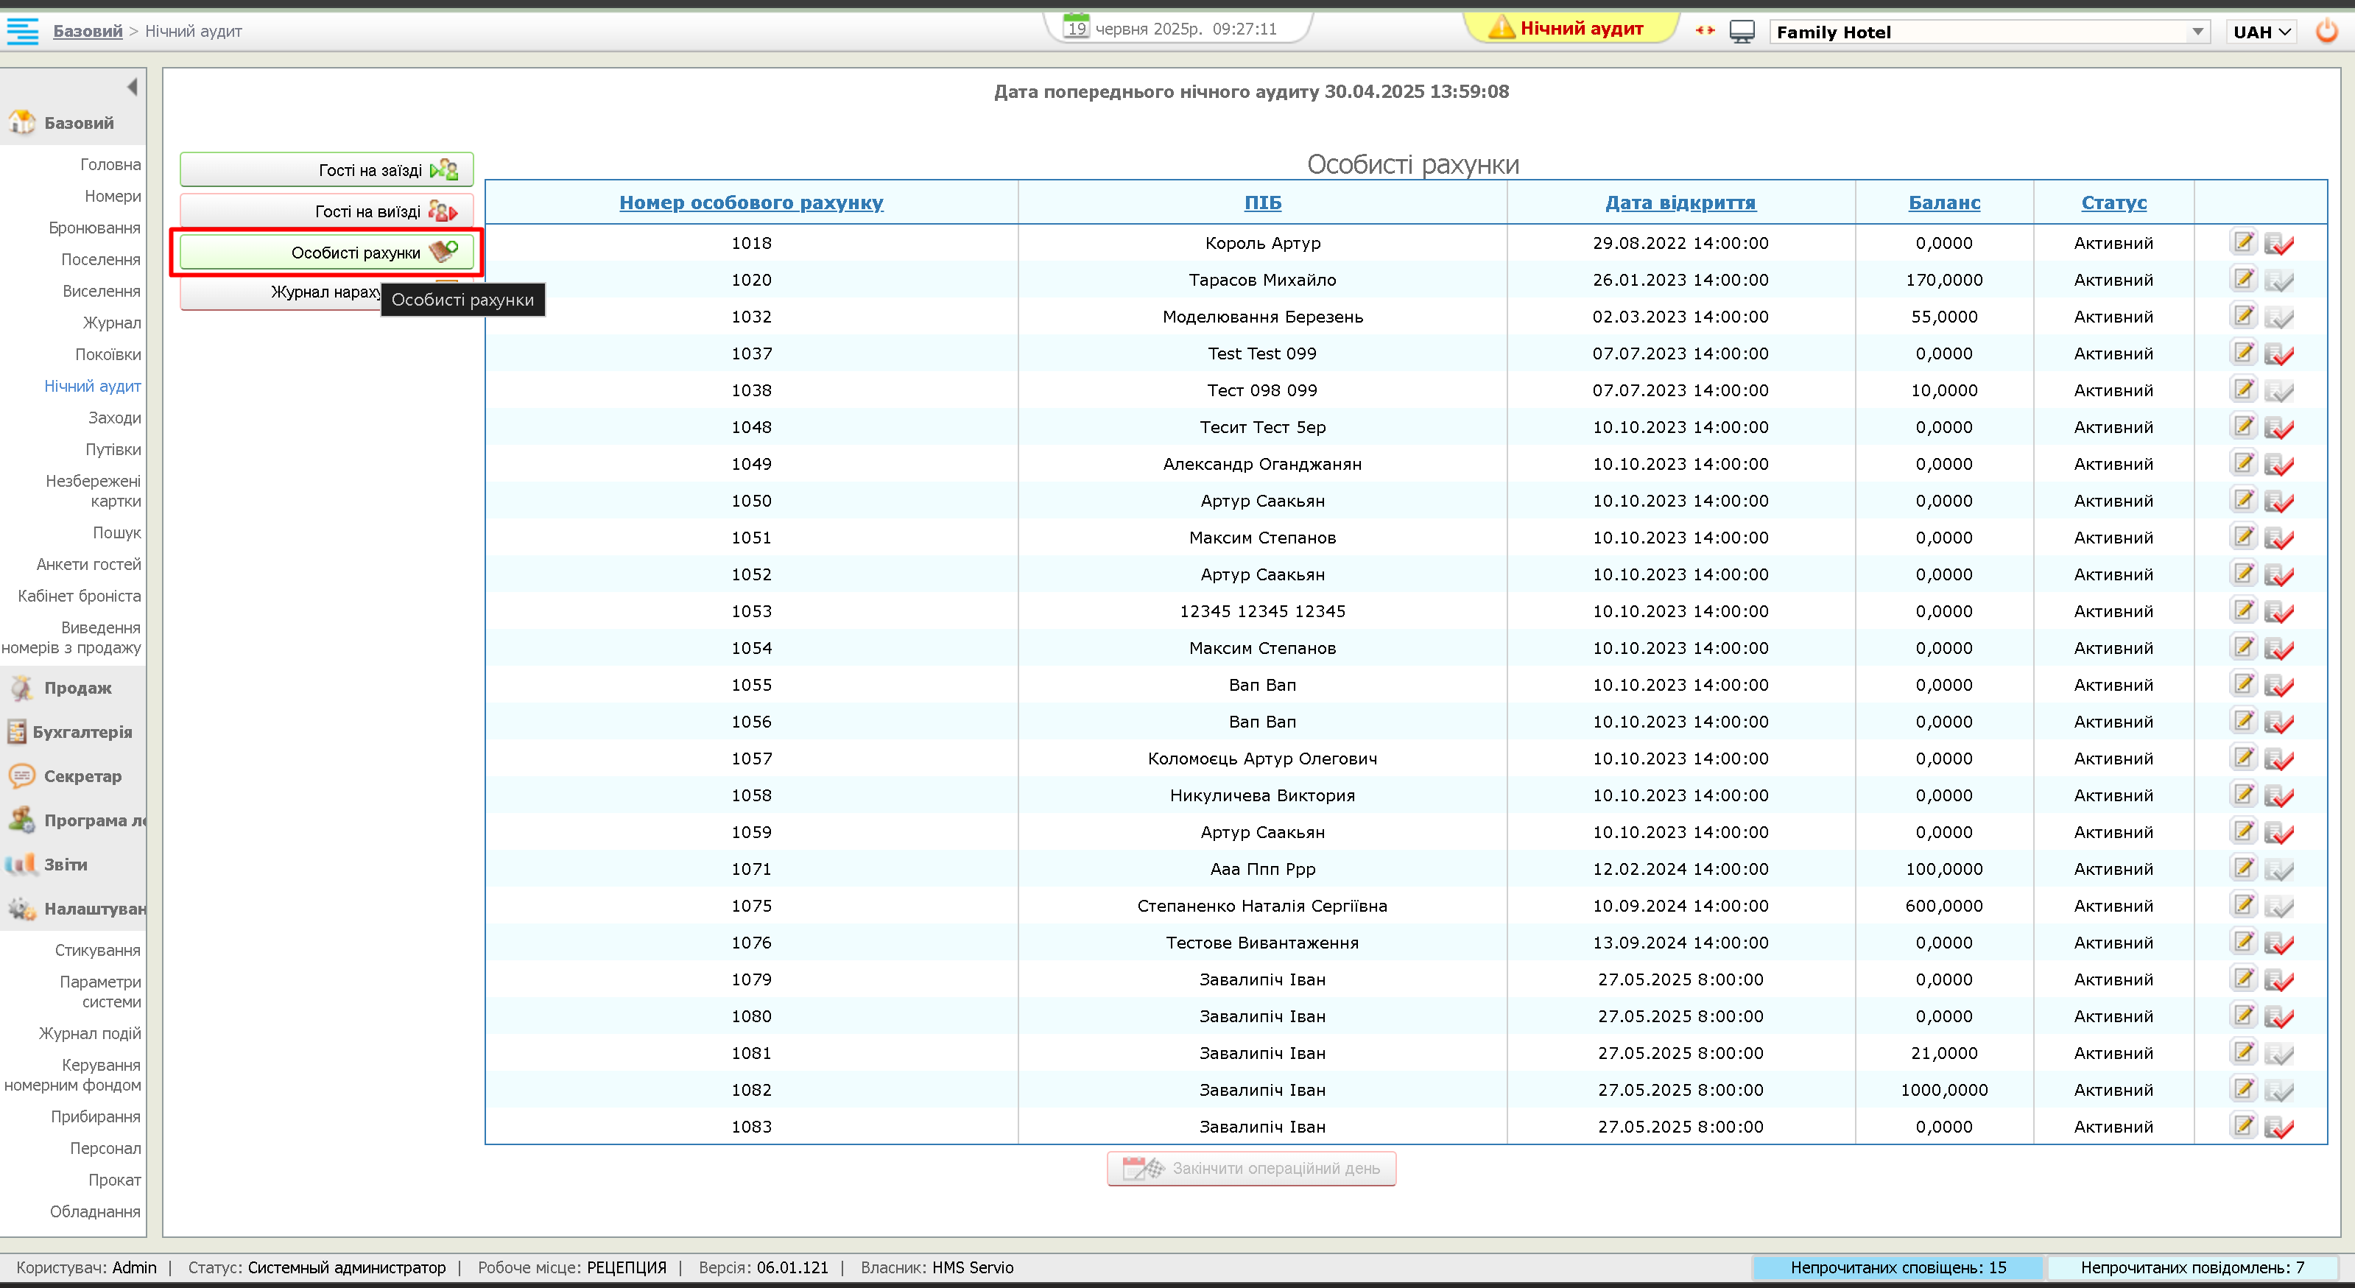Open the UAH currency dropdown
This screenshot has height=1288, width=2355.
click(x=2261, y=32)
